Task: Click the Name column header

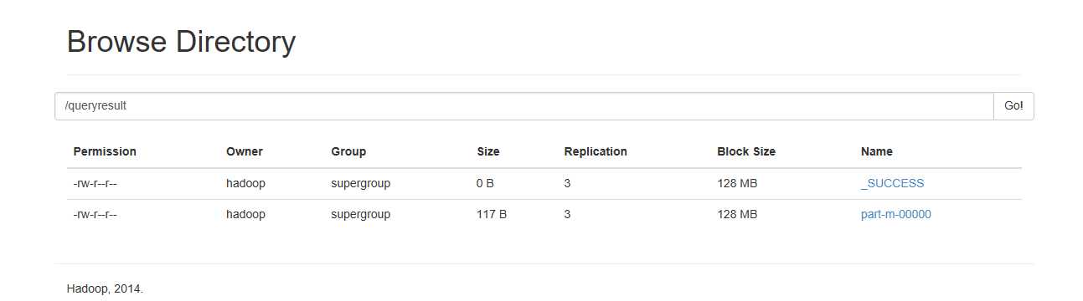Action: pyautogui.click(x=877, y=152)
